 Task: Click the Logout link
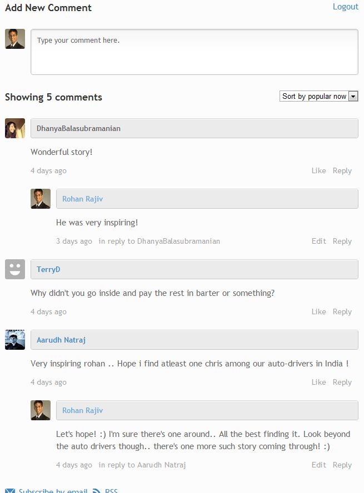click(x=345, y=7)
